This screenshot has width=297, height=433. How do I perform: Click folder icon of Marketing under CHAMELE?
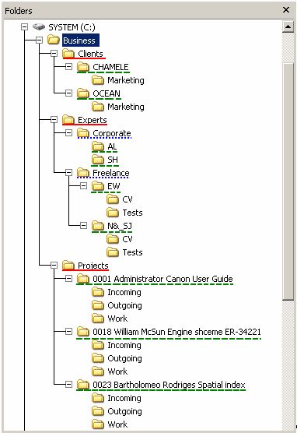click(x=98, y=79)
